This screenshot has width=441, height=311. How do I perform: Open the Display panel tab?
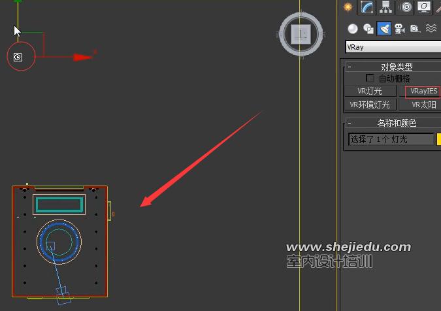pos(424,7)
